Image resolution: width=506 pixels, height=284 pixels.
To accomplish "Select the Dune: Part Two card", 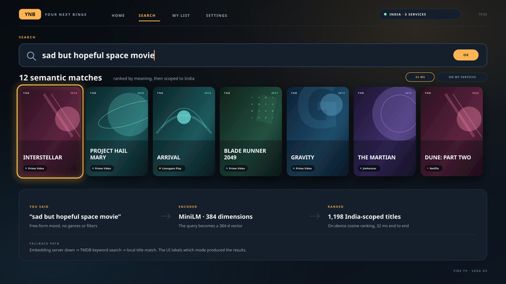I will click(452, 132).
